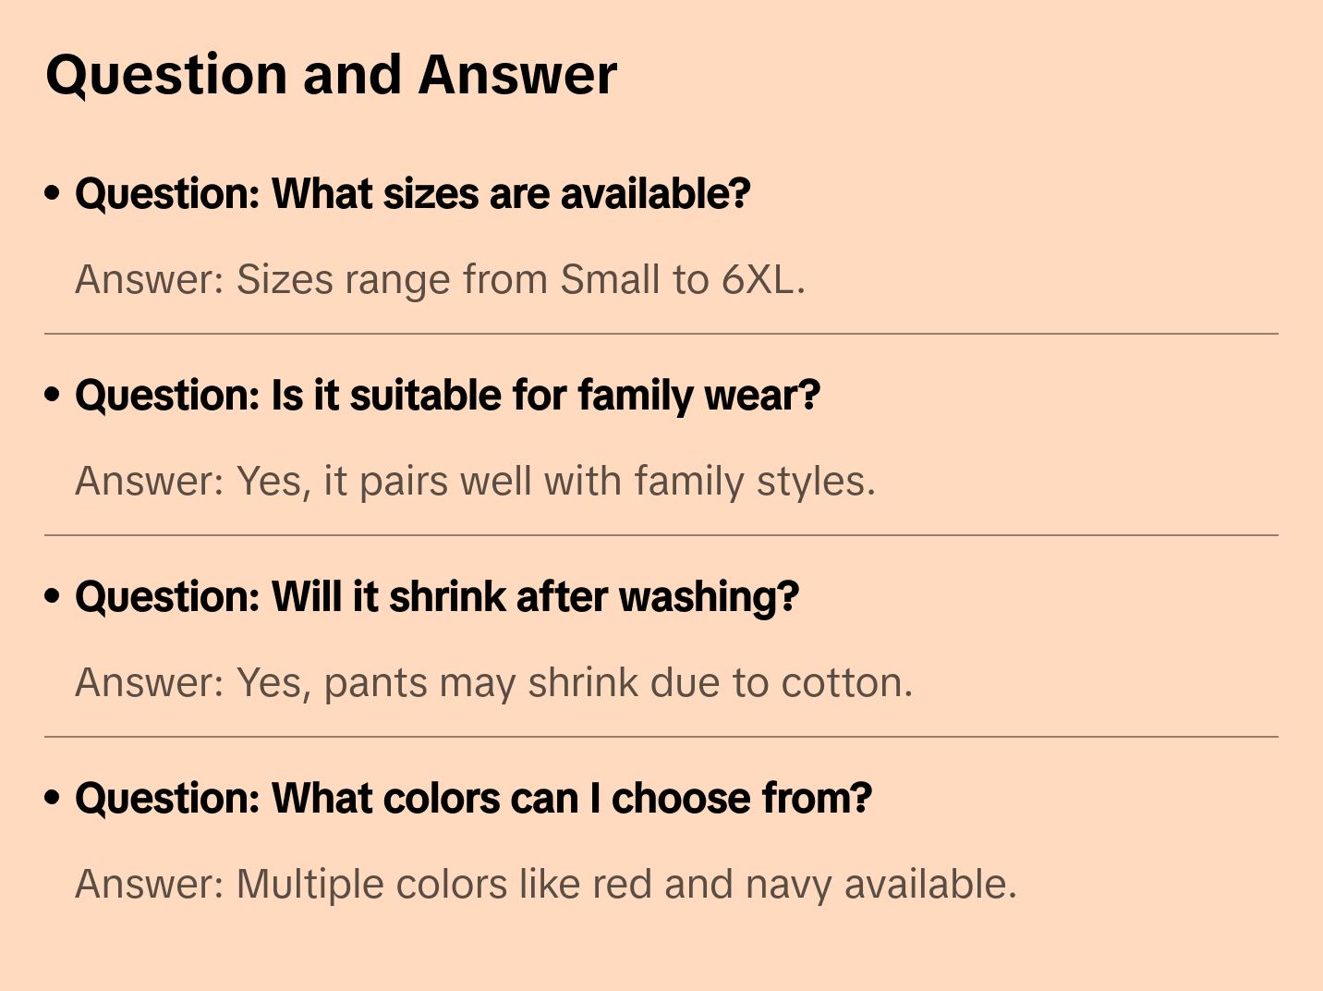Click the word "Multiple" in the last answer
The height and width of the screenshot is (991, 1323).
pyautogui.click(x=310, y=884)
